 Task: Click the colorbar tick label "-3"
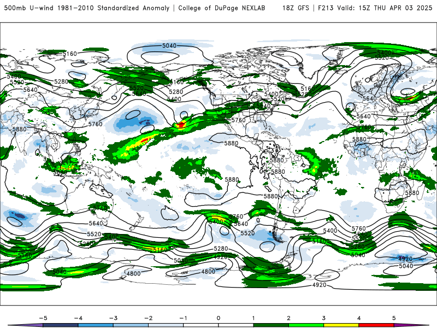113,318
